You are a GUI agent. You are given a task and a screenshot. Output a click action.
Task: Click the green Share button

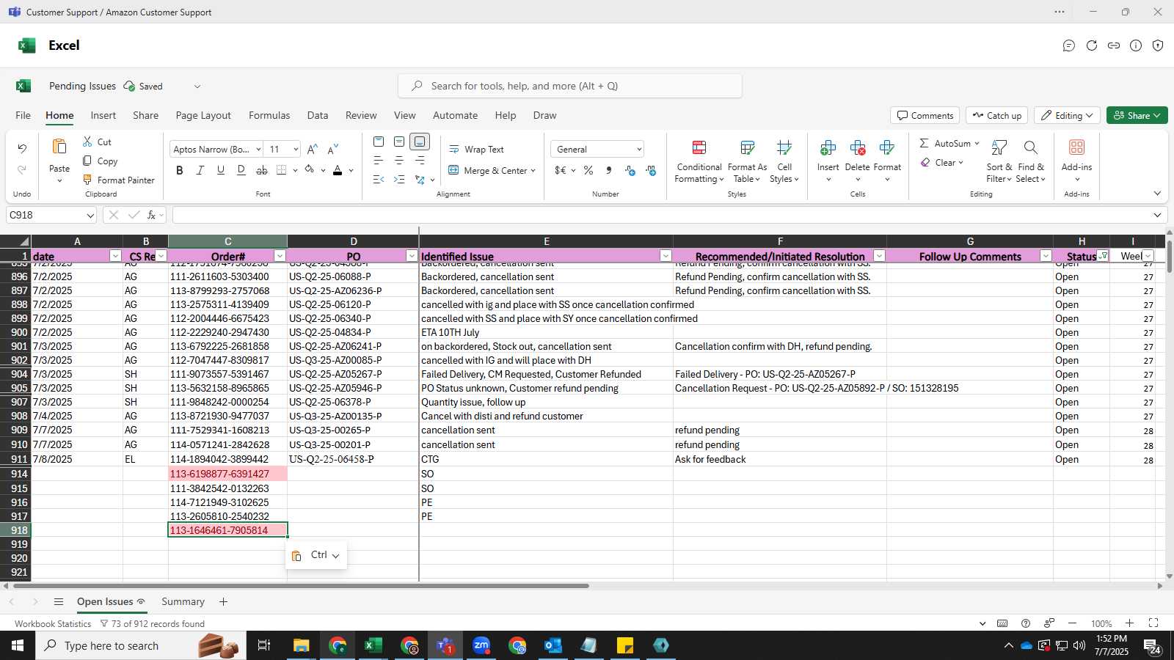[x=1137, y=115]
